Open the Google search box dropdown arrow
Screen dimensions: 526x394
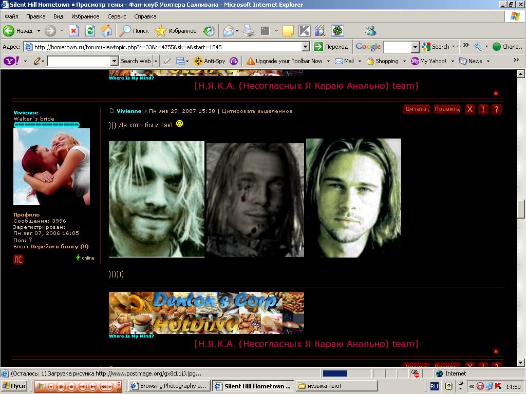coord(415,47)
